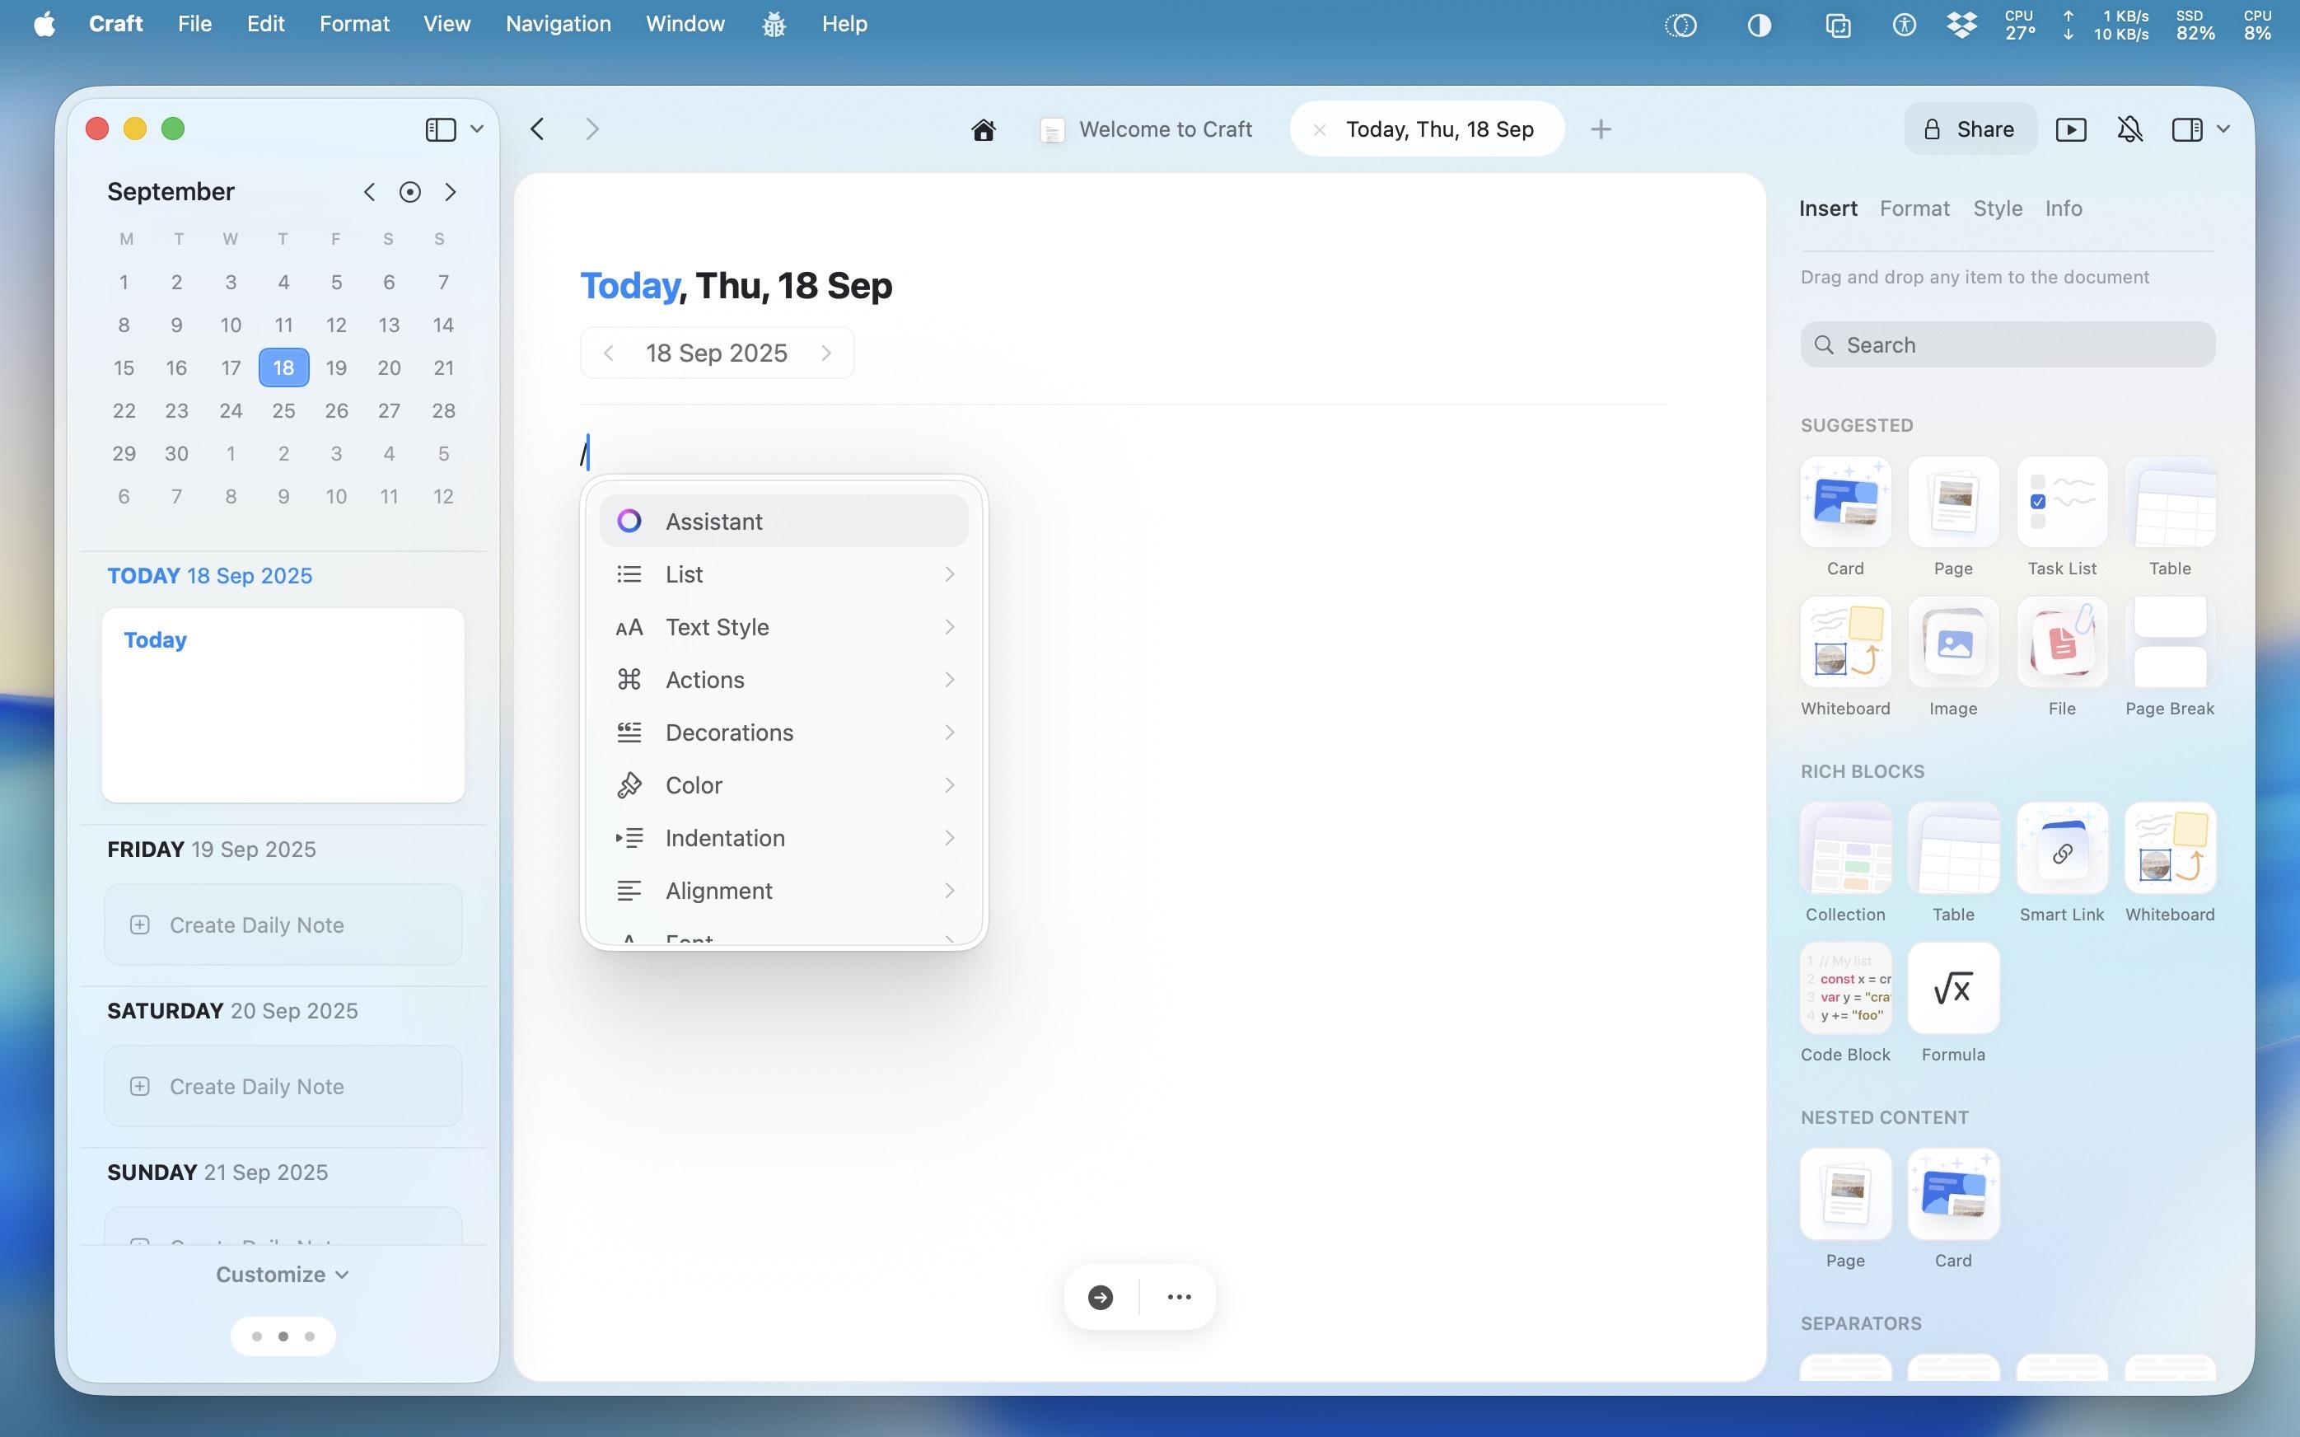Go back with the navigation arrow
2300x1437 pixels.
point(538,129)
